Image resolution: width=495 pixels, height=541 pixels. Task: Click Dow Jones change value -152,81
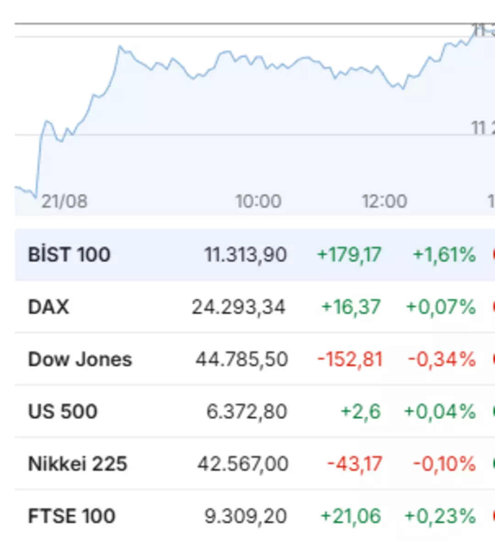point(350,359)
